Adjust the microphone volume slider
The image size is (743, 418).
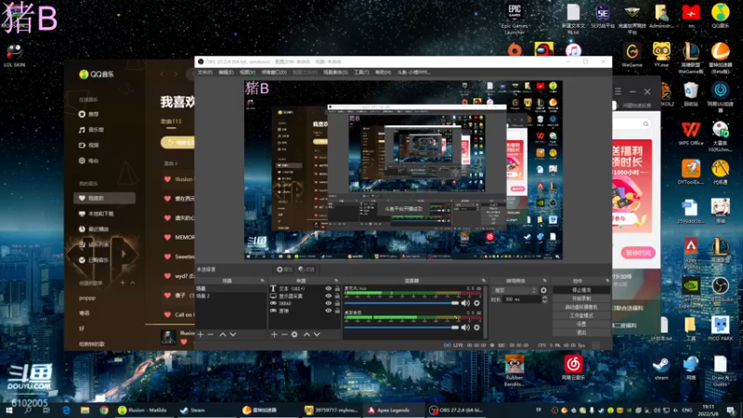tap(402, 304)
